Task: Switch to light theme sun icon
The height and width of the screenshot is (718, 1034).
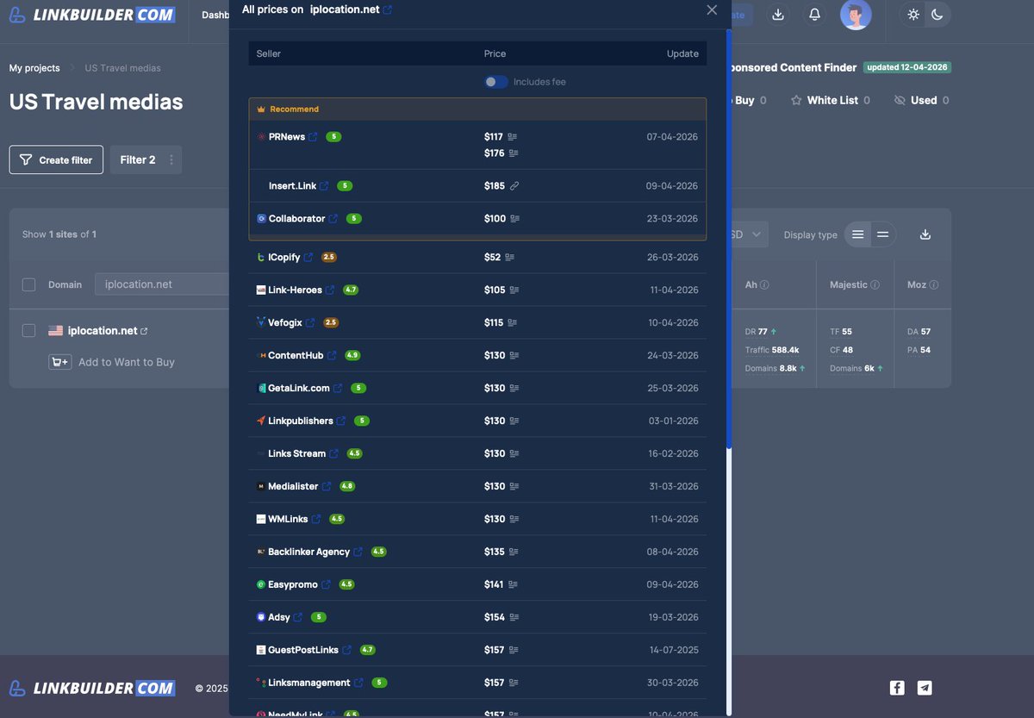Action: 913,15
